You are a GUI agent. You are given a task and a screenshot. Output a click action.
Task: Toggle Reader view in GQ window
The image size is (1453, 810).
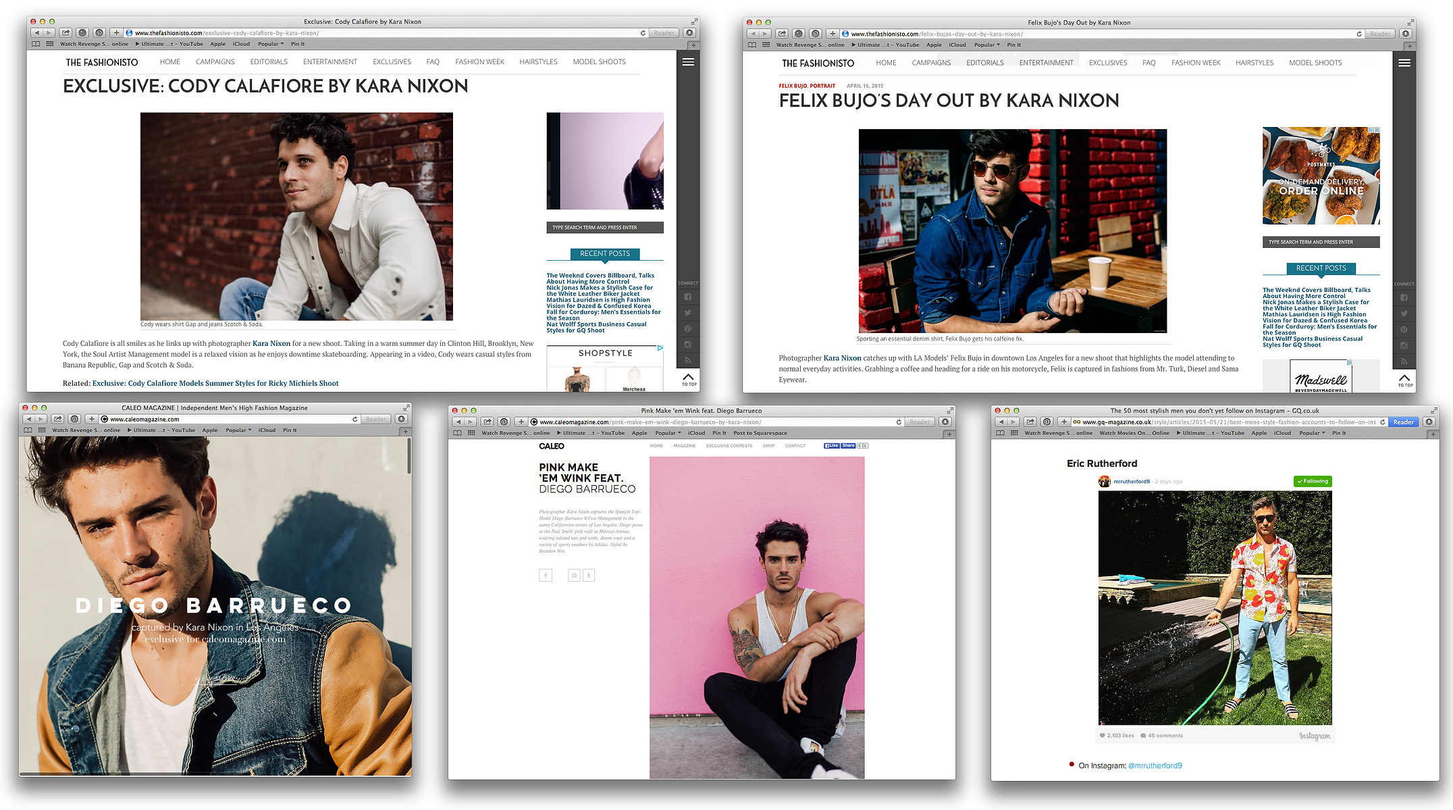(x=1403, y=422)
